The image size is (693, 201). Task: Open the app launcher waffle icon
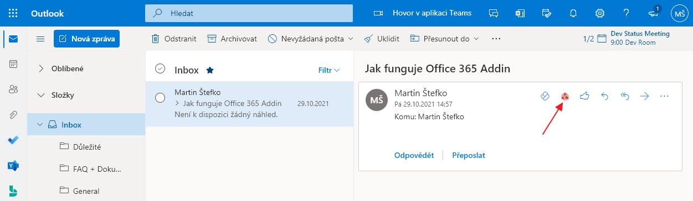13,13
